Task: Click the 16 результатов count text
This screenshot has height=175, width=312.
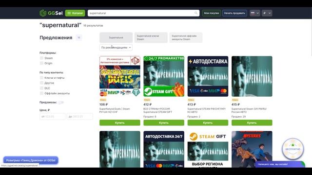Action: click(x=93, y=26)
